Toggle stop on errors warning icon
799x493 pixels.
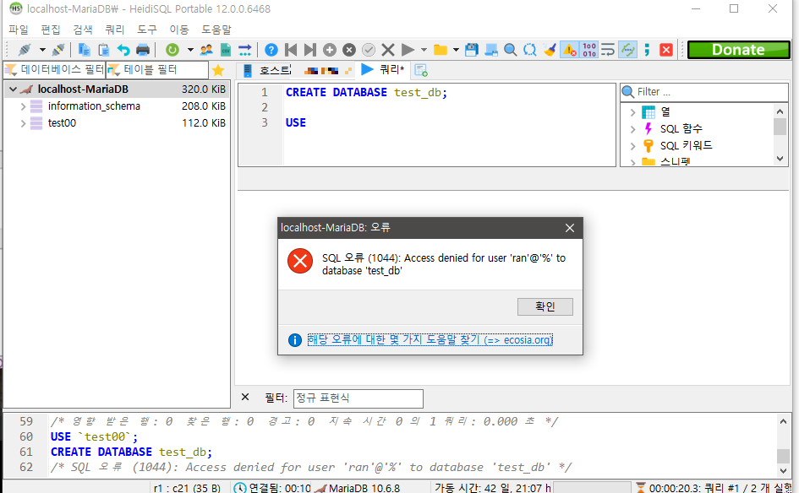tap(569, 50)
